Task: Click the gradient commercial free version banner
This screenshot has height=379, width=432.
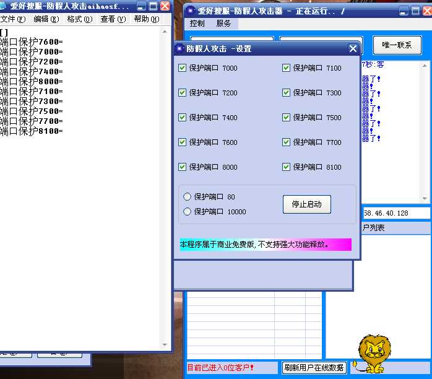Action: pyautogui.click(x=265, y=245)
